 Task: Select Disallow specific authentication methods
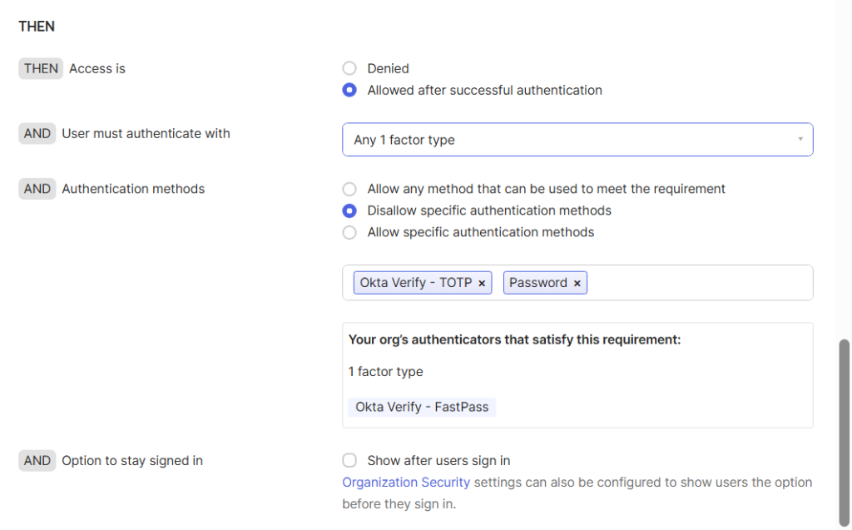(x=349, y=211)
